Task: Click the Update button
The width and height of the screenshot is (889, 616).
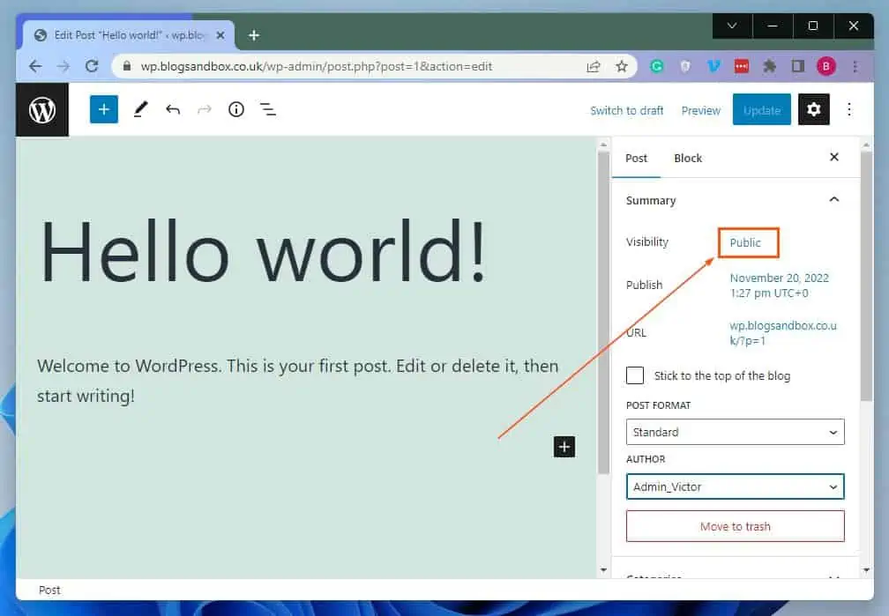Action: click(x=761, y=110)
